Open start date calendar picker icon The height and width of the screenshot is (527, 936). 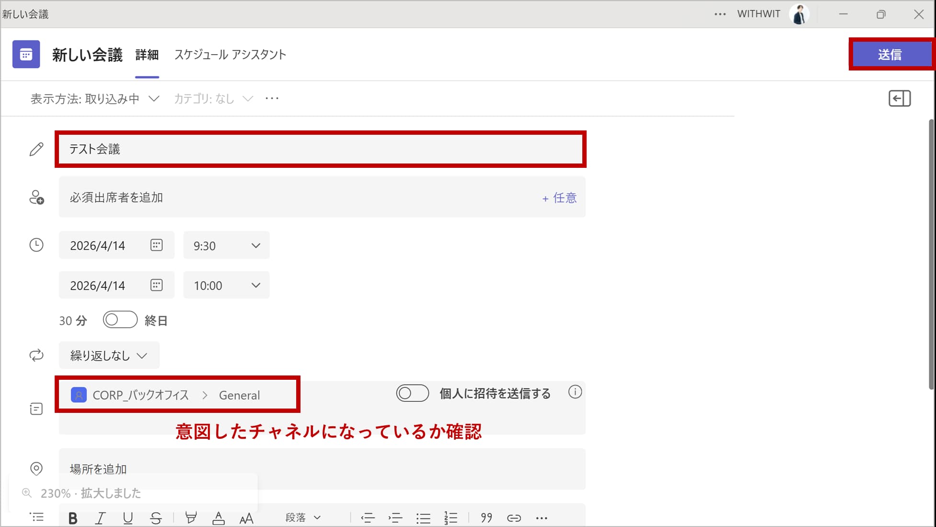click(156, 245)
